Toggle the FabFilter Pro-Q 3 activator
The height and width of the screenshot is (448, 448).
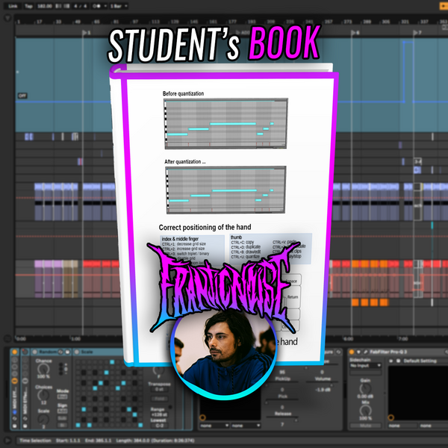[x=352, y=352]
